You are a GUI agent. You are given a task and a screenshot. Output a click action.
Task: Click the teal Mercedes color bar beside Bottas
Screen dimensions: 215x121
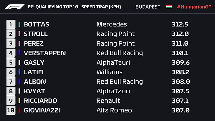(19, 24)
